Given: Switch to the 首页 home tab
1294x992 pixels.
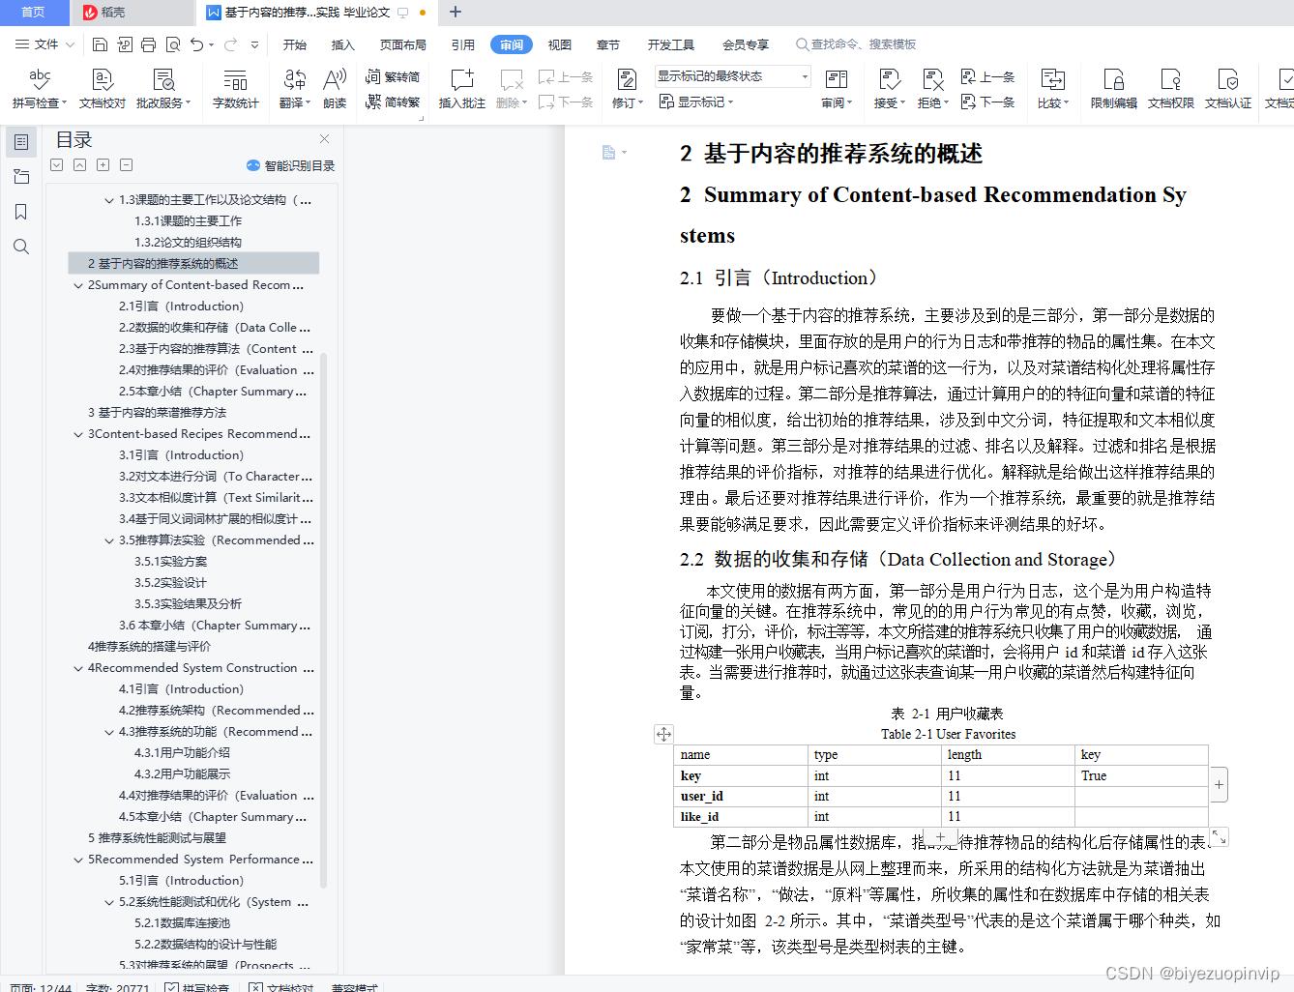Looking at the screenshot, I should [34, 13].
